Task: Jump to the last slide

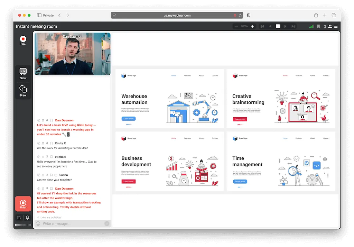Action: [x=293, y=26]
